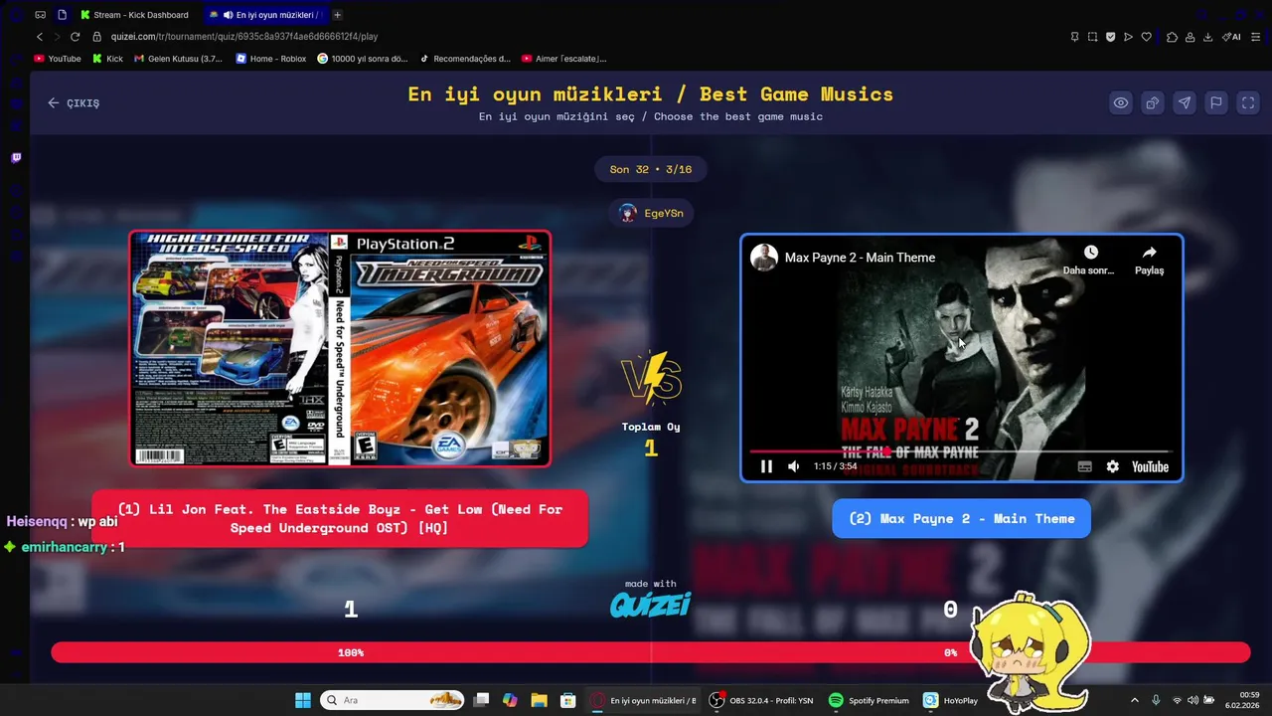1272x716 pixels.
Task: Pause the Max Payne 2 YouTube video
Action: 766,466
